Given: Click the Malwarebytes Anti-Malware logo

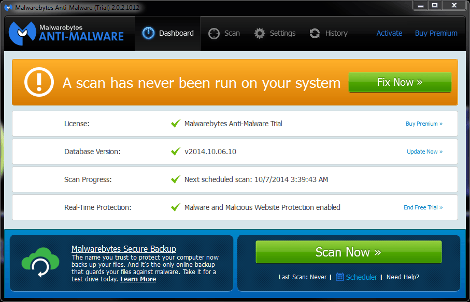Looking at the screenshot, I should (66, 33).
